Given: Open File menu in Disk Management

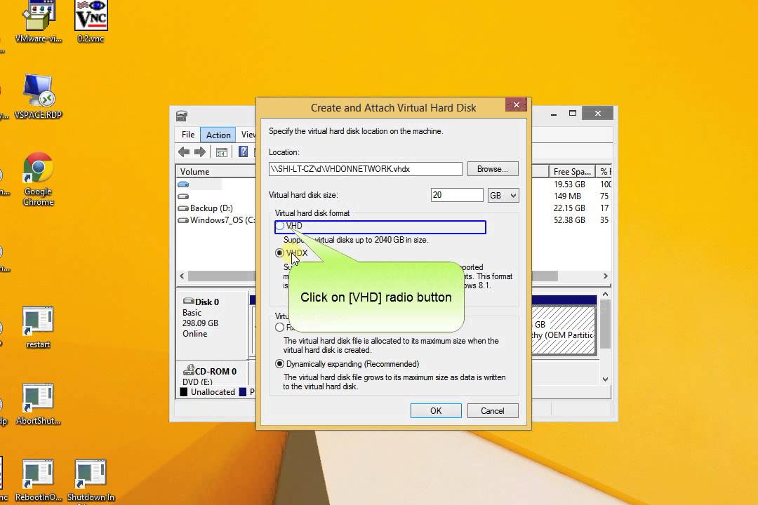Looking at the screenshot, I should tap(188, 135).
